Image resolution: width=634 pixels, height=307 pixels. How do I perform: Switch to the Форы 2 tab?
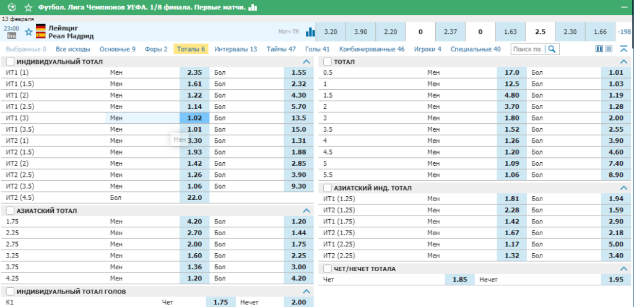click(156, 50)
